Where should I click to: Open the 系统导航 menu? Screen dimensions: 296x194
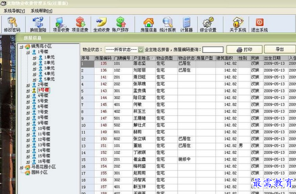pos(14,11)
